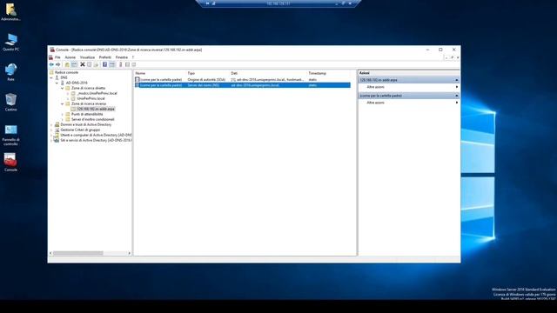This screenshot has height=313, width=557.
Task: Open Altre azioni under 128.168.192.in-addr.arpa
Action: click(x=409, y=87)
